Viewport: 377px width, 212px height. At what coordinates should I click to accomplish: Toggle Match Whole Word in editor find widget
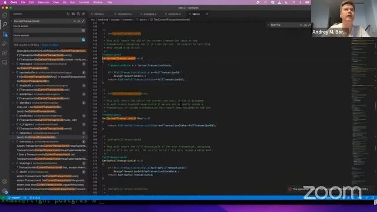point(305,25)
